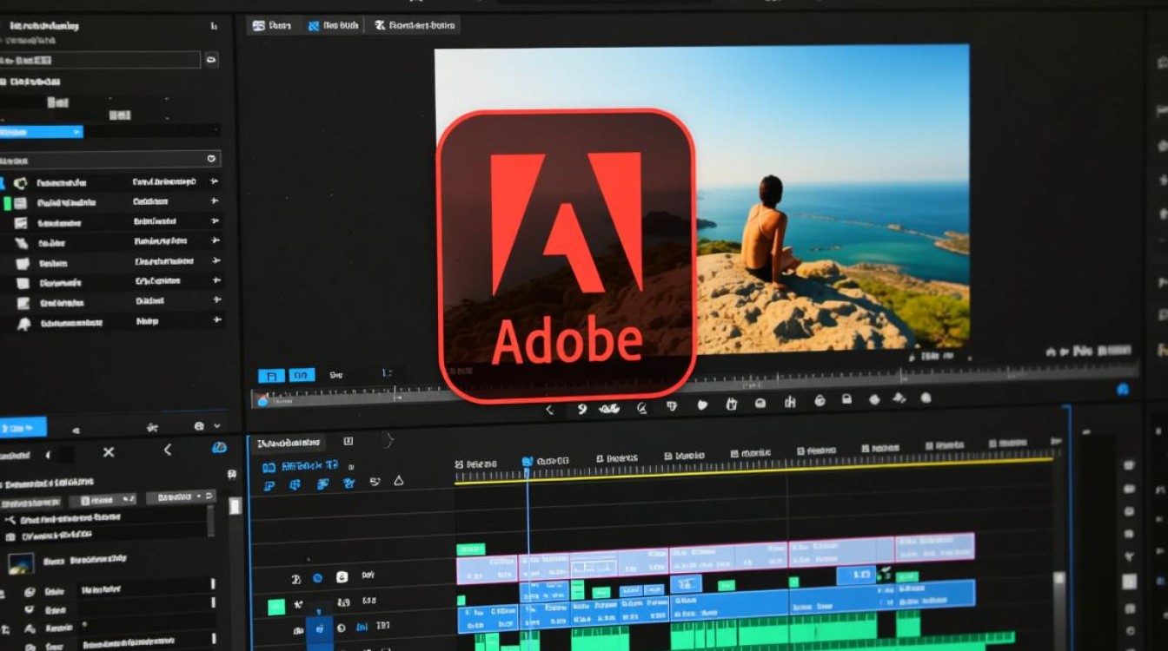The width and height of the screenshot is (1168, 651).
Task: Select the small green clip above the pink track
Action: [470, 549]
